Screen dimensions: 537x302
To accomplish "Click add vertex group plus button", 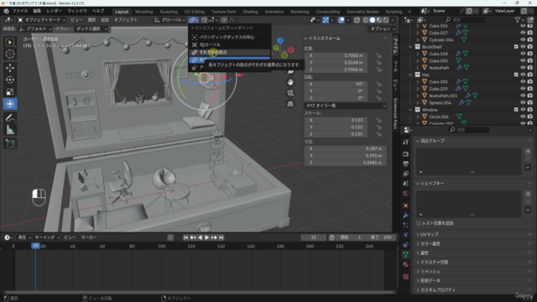I will point(528,151).
